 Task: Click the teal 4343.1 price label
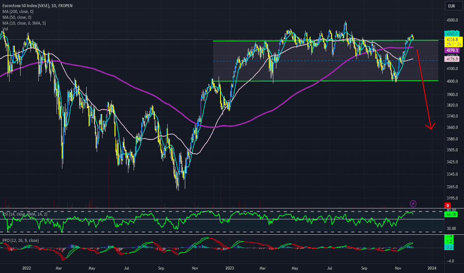point(452,34)
